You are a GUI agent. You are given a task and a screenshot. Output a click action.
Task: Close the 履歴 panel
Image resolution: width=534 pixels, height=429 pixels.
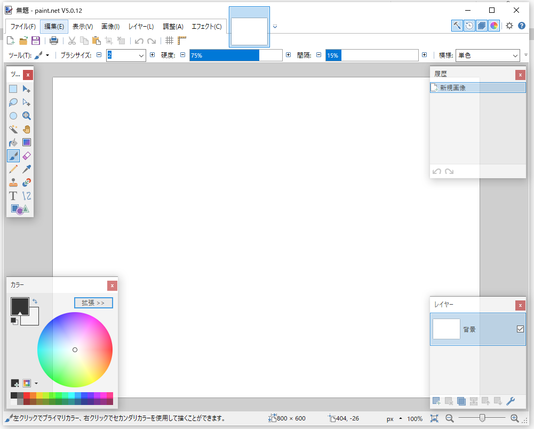click(x=520, y=75)
